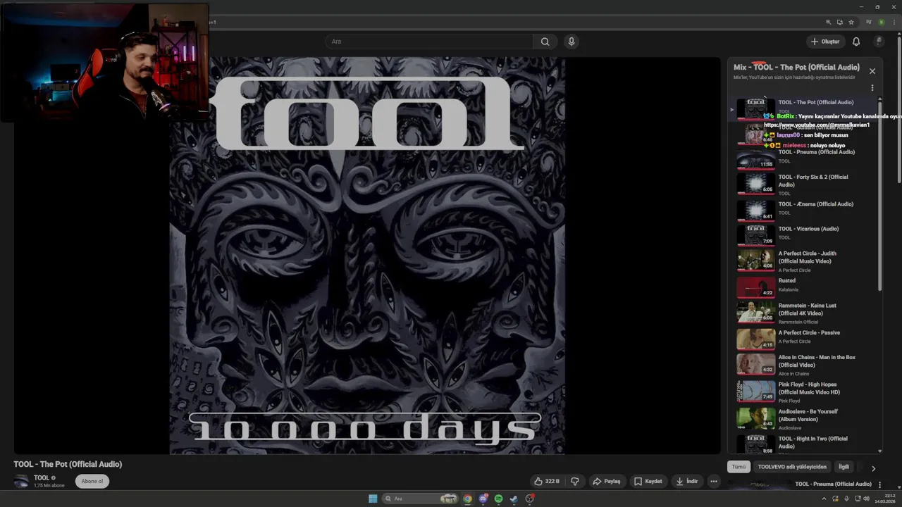
Task: Play A Perfect Circle - Passive in playlist
Action: click(803, 339)
